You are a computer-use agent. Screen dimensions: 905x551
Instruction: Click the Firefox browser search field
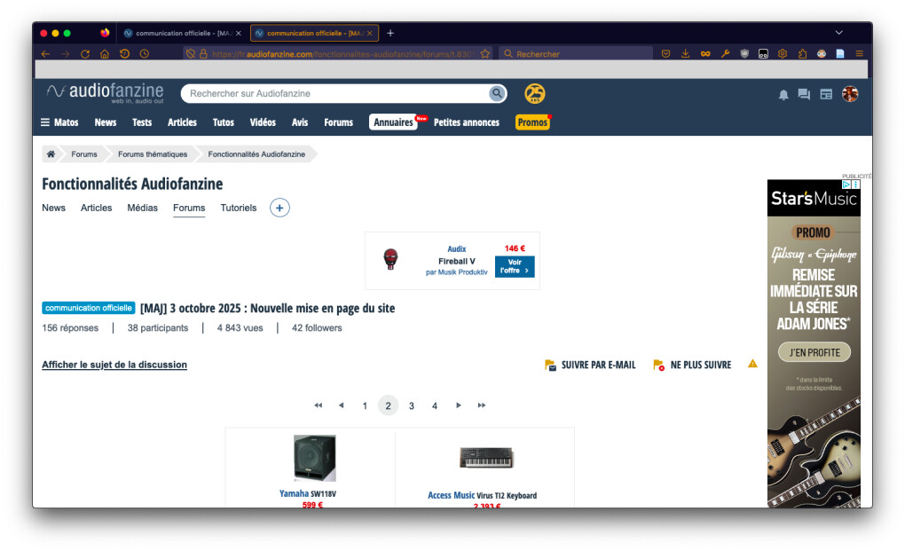click(576, 53)
